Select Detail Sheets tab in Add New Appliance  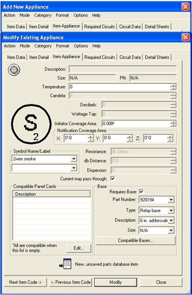[157, 27]
